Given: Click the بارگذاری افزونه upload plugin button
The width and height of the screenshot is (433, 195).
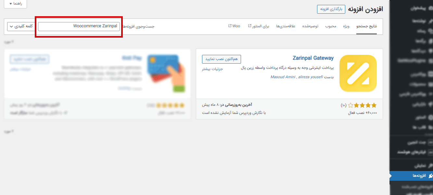Looking at the screenshot, I should [331, 9].
